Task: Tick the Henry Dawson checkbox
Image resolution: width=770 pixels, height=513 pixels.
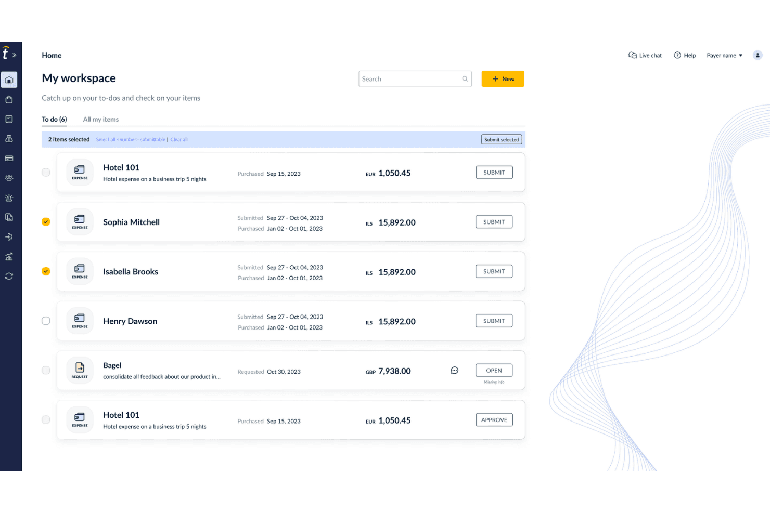Action: tap(46, 321)
